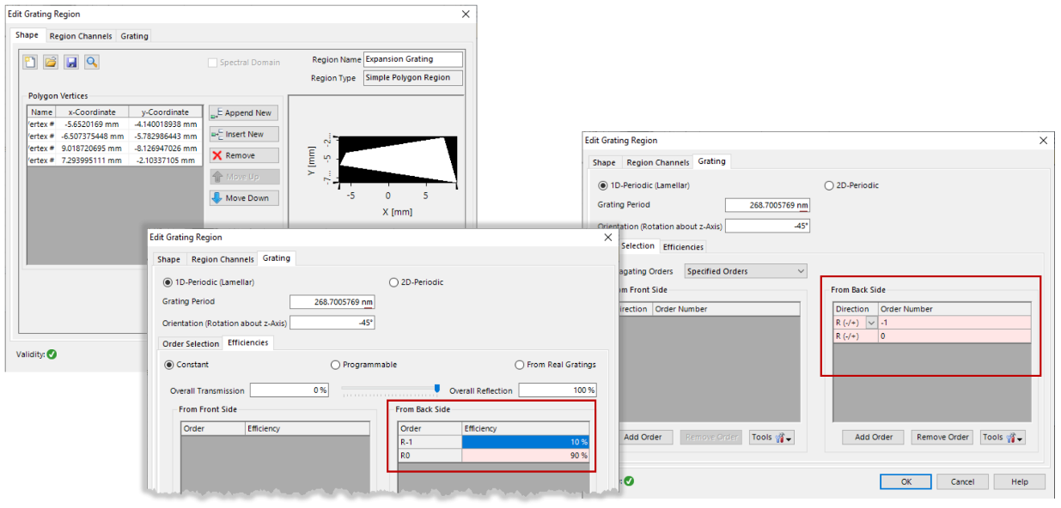Viewport: 1061px width, 508px height.
Task: Select vertex x-coordinate 9.018720695 mm
Action: [92, 148]
